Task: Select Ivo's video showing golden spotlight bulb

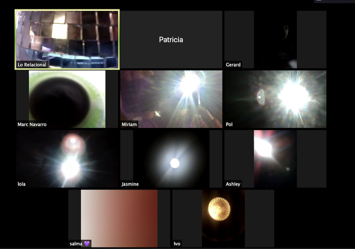Action: coord(223,217)
